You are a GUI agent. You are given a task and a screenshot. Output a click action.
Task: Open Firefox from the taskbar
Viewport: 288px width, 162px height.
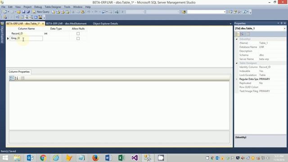95,158
